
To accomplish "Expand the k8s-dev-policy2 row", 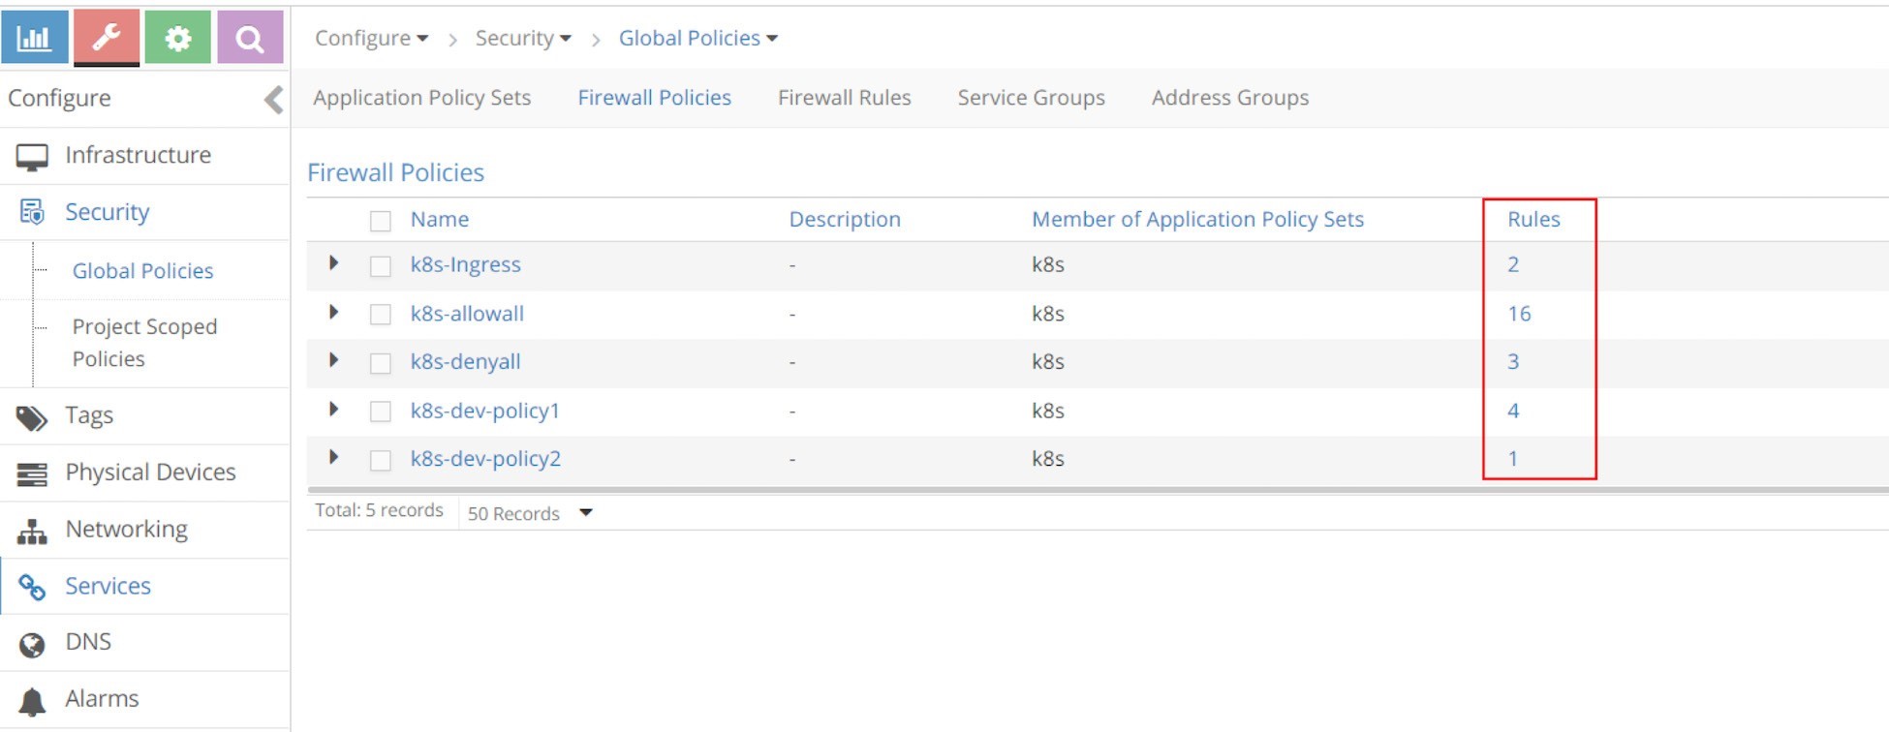I will 333,457.
